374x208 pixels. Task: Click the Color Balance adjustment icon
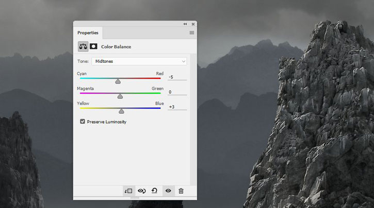pyautogui.click(x=83, y=46)
